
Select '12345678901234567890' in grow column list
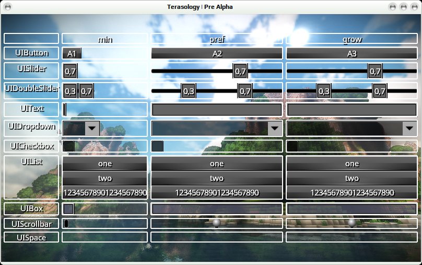(x=352, y=192)
